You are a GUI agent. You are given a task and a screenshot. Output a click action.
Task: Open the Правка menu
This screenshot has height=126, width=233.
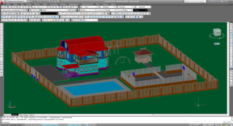[15, 4]
